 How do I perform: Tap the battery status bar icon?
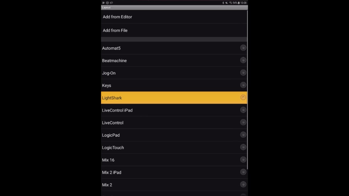coord(239,3)
